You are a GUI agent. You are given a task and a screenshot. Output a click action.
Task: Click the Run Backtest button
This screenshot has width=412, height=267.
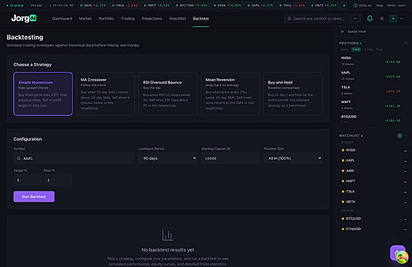[34, 197]
